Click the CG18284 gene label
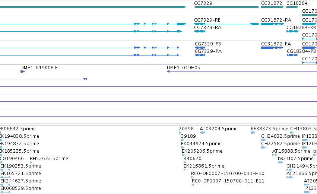 coord(297,3)
